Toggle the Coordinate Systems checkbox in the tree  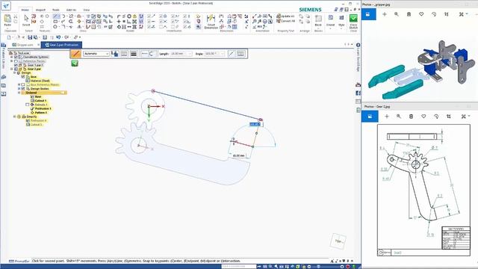pyautogui.click(x=16, y=57)
